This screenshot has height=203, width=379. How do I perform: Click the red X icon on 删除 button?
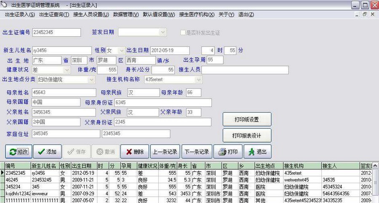[129, 152]
